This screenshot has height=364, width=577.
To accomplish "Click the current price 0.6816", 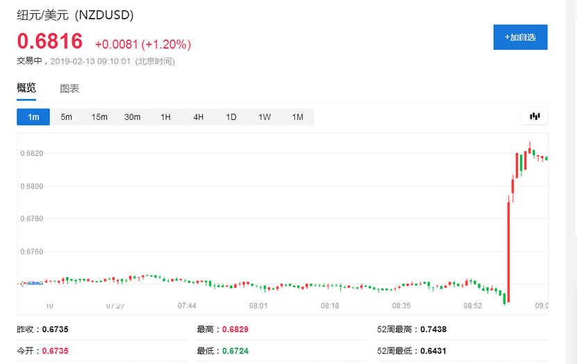I will (x=50, y=42).
